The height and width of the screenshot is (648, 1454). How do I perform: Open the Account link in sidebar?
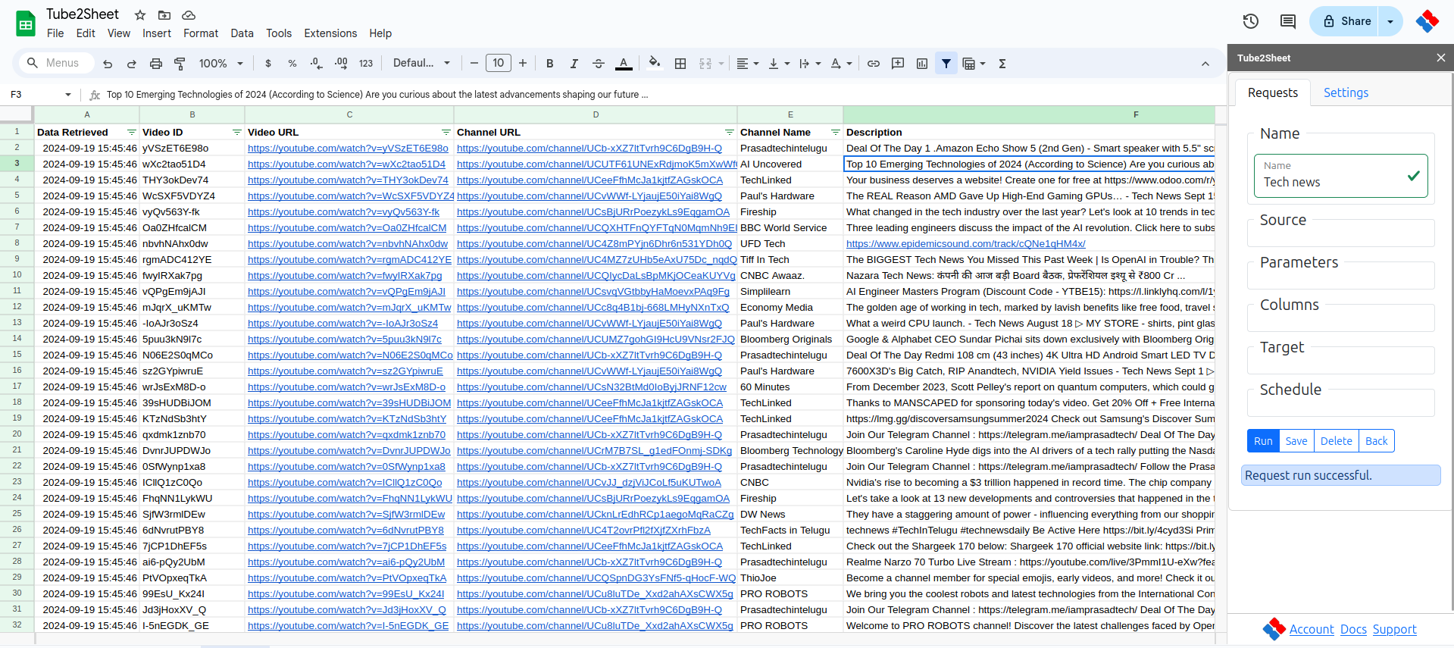(1312, 630)
